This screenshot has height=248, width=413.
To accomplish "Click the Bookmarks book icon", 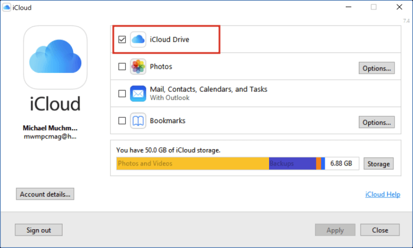I will tap(138, 121).
